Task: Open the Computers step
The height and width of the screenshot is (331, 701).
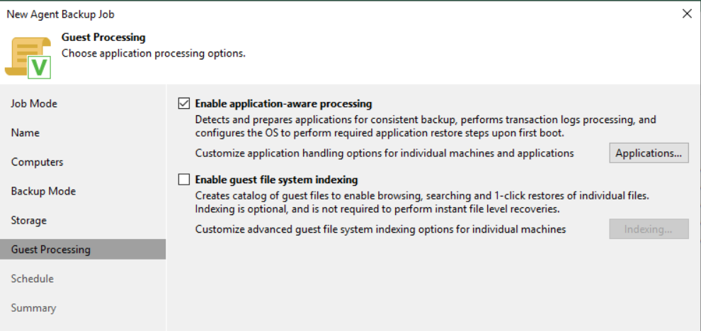Action: (x=37, y=162)
